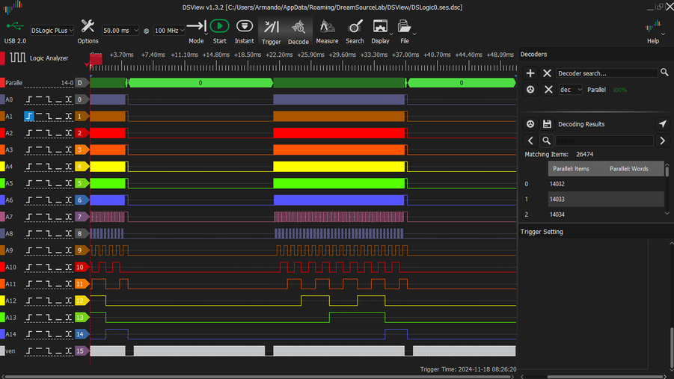Viewport: 674px width, 379px height.
Task: Set high level trigger on A14
Action: [39, 334]
